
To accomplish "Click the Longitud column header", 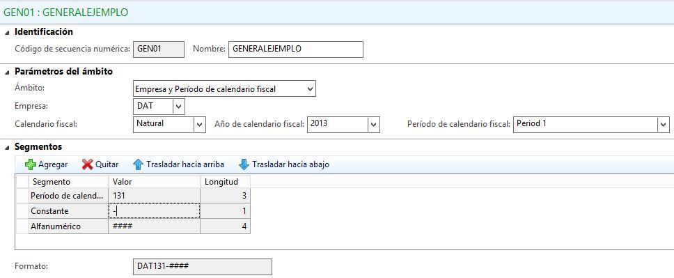I will [x=225, y=181].
